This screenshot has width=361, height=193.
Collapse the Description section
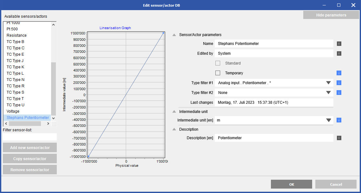click(x=174, y=129)
